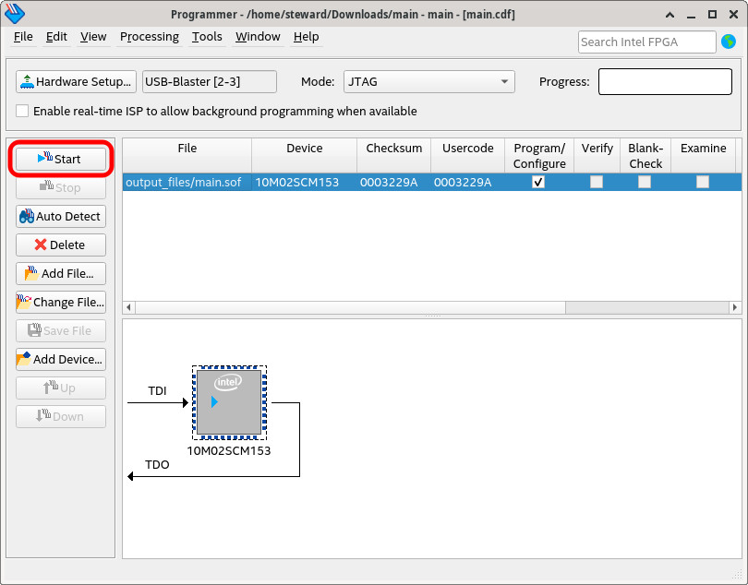Click the USB-Blaster [2-3] hardware field
The width and height of the screenshot is (748, 585).
210,81
